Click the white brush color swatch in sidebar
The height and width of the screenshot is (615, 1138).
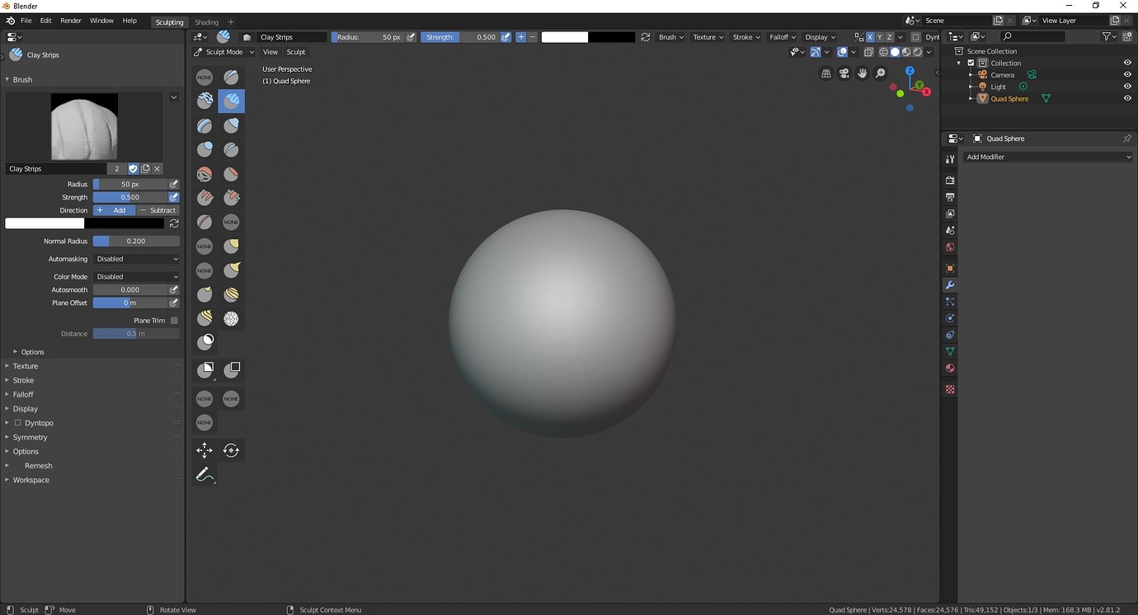[45, 223]
